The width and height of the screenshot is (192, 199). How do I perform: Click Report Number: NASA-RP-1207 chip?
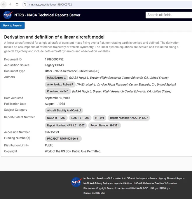129,118
